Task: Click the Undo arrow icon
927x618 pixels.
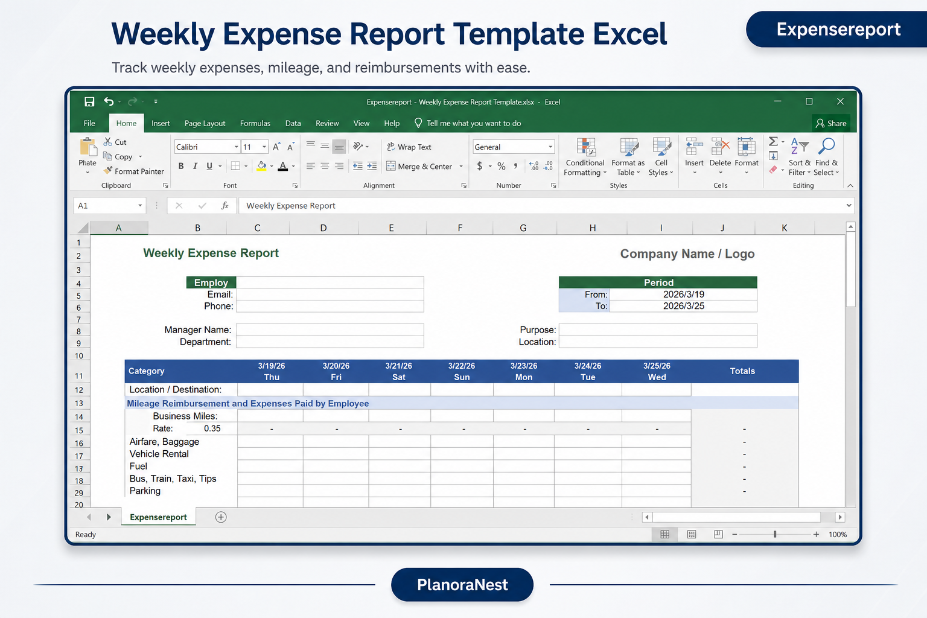Action: (109, 101)
